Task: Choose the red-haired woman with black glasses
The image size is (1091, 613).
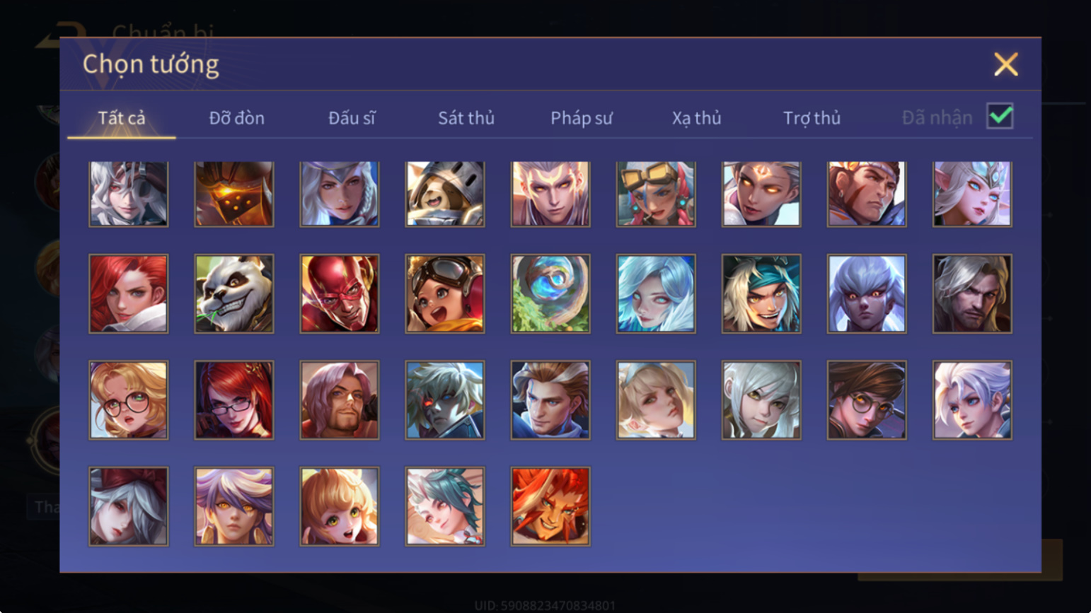Action: (x=233, y=400)
